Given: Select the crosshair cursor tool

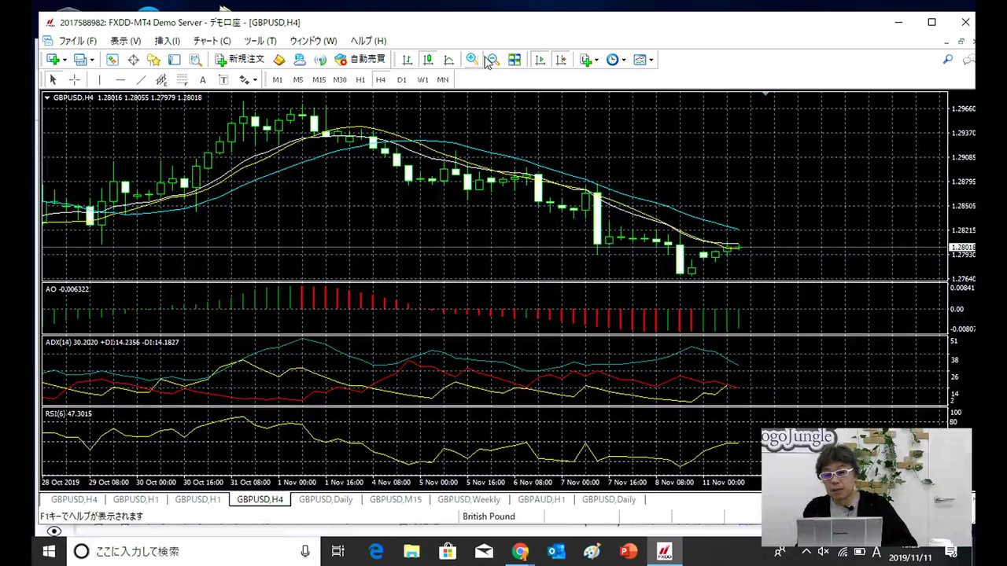Looking at the screenshot, I should click(x=74, y=79).
